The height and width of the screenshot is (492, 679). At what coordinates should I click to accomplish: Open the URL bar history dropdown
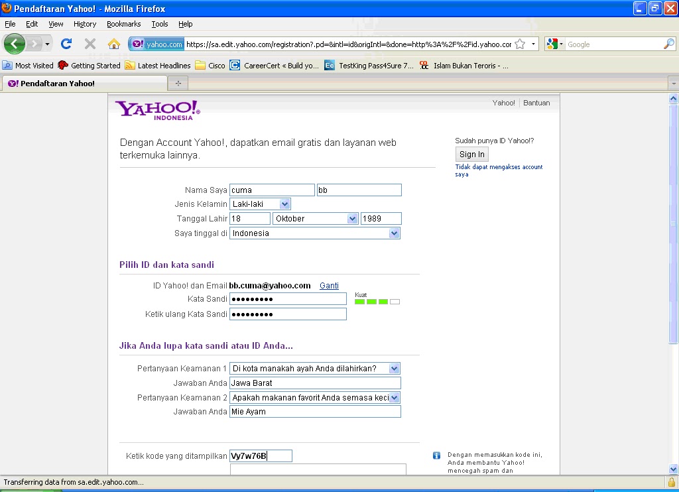533,44
